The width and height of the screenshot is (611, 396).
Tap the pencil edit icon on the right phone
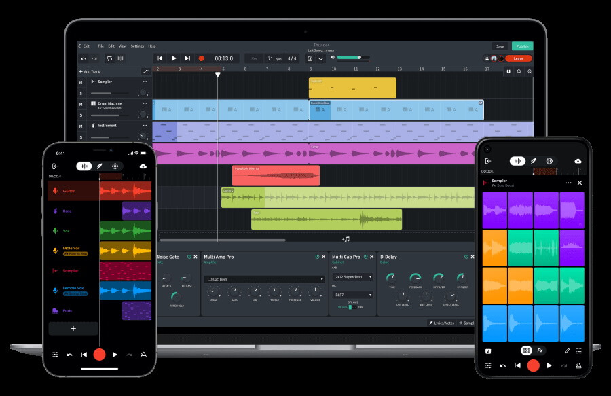pyautogui.click(x=567, y=350)
